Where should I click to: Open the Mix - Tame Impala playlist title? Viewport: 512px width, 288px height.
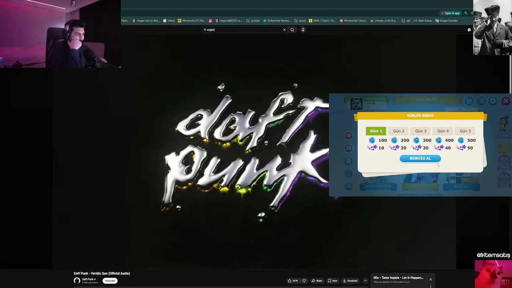[398, 278]
